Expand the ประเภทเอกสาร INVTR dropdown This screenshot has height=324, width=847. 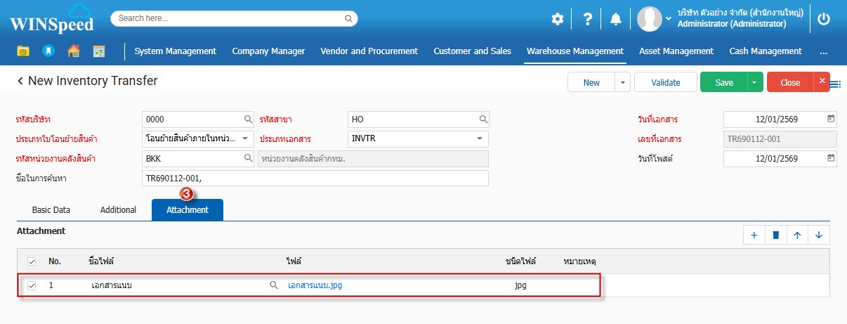click(x=480, y=138)
